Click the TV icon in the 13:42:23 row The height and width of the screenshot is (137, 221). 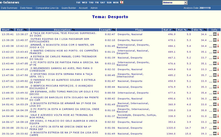pyautogui.click(x=215, y=52)
